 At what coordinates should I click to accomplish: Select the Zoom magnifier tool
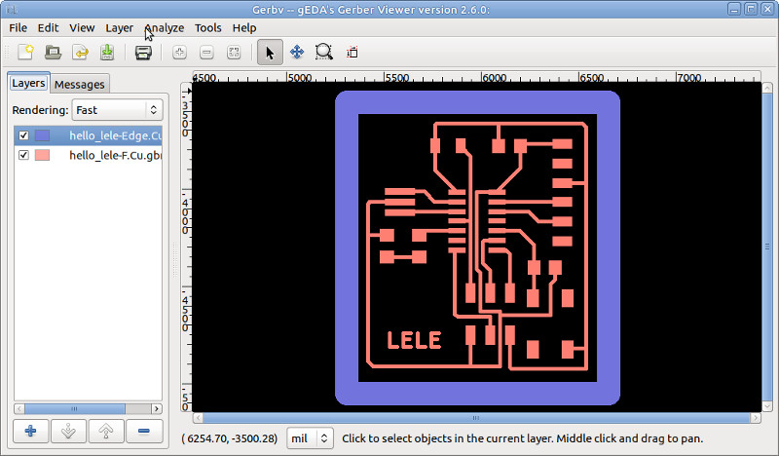[x=324, y=53]
